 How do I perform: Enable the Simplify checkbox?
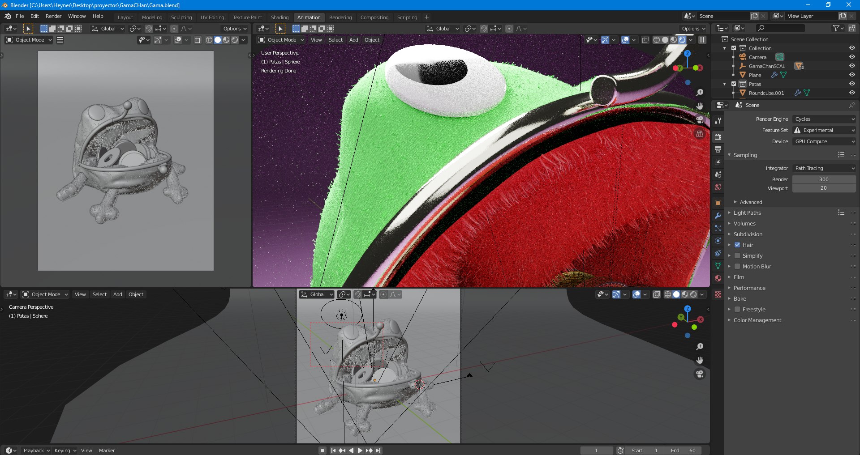(737, 256)
